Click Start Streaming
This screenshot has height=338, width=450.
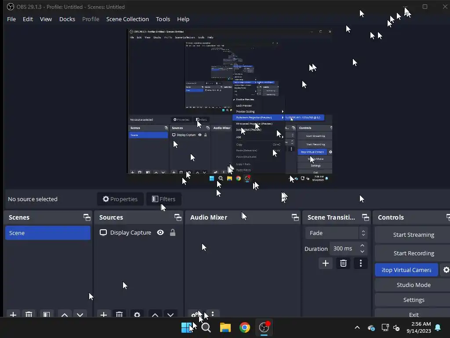click(x=413, y=235)
